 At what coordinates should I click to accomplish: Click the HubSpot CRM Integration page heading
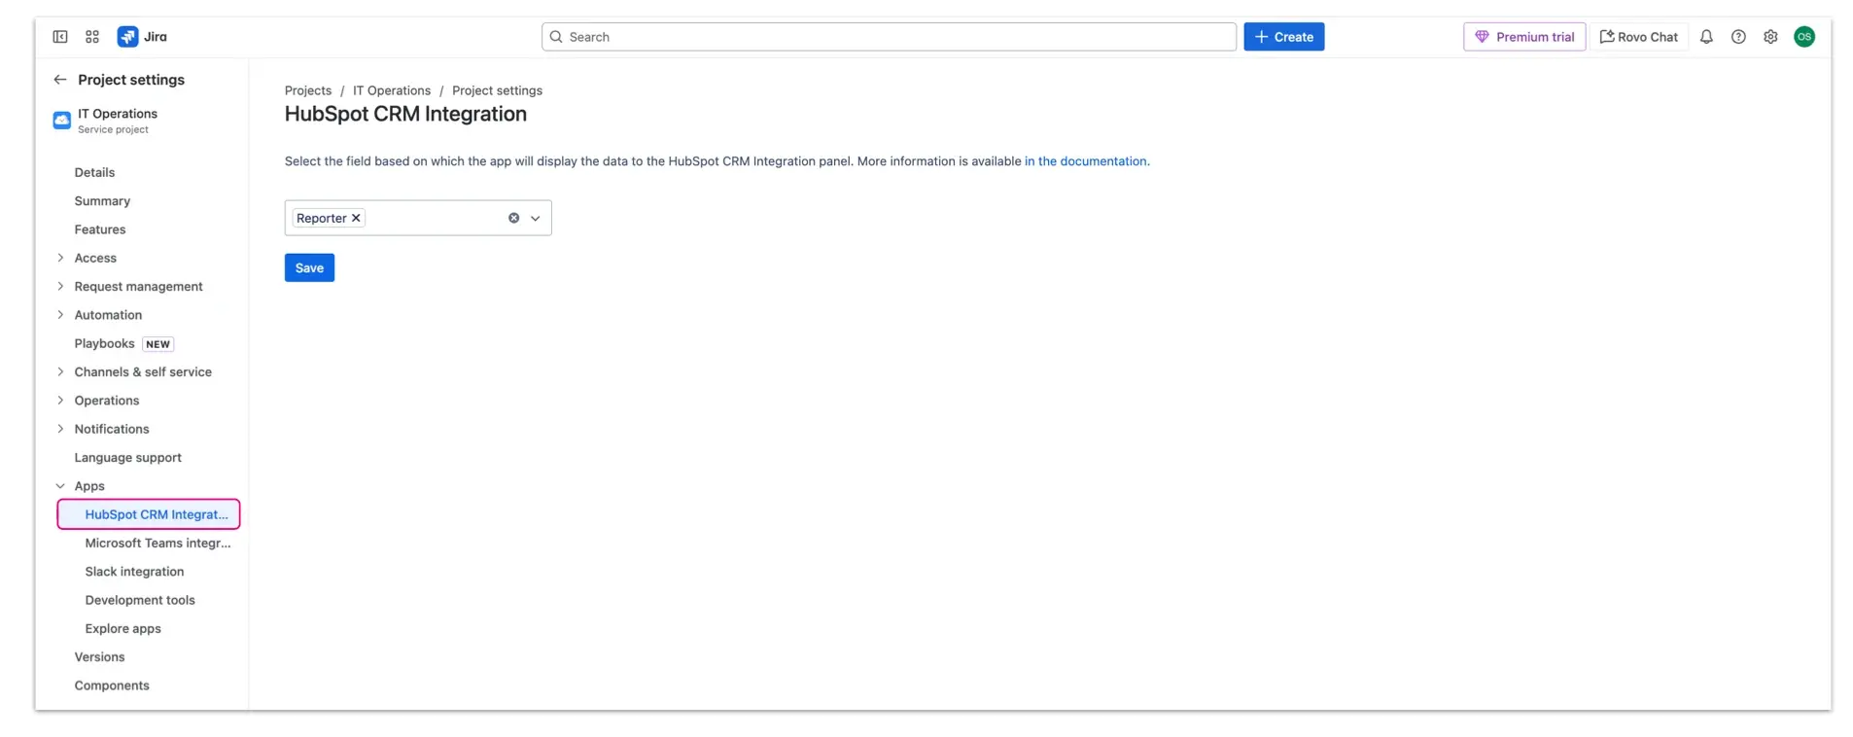pos(405,114)
